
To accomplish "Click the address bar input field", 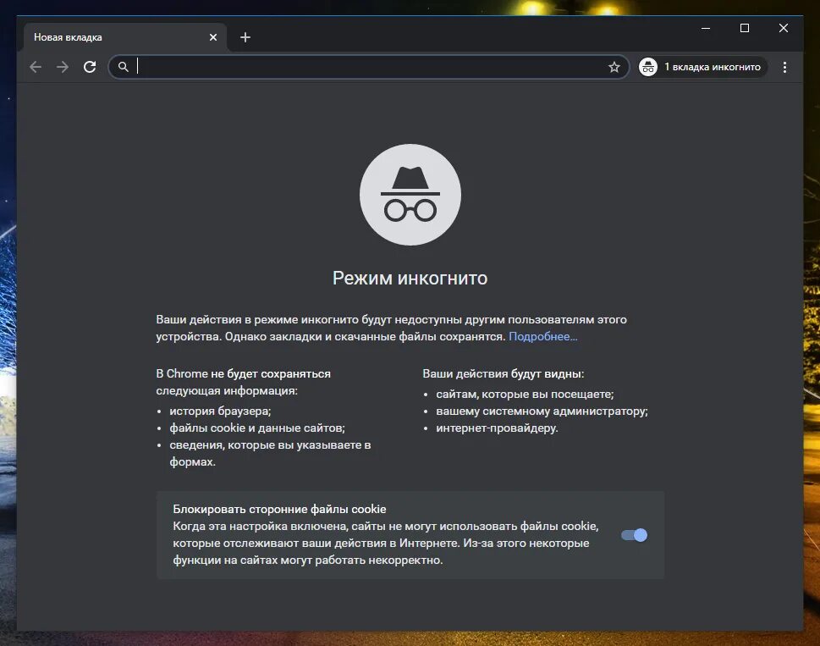I will 369,67.
